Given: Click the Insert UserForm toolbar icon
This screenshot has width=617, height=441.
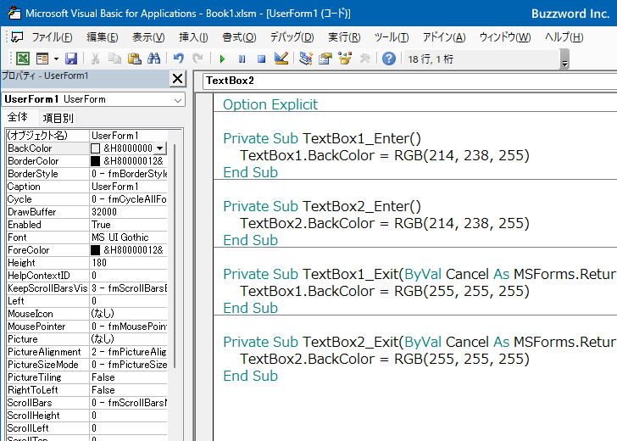Looking at the screenshot, I should [42, 59].
